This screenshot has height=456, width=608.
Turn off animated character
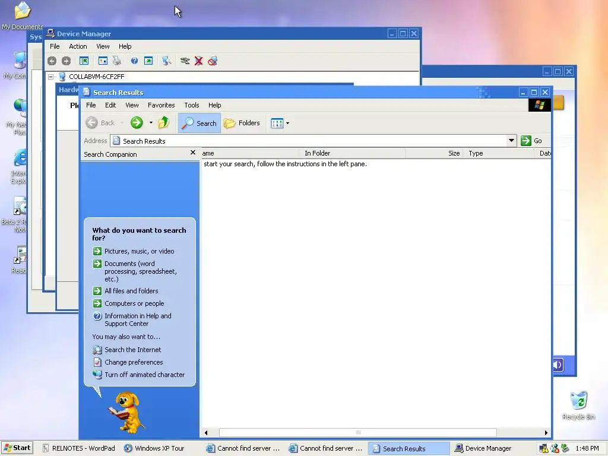145,375
